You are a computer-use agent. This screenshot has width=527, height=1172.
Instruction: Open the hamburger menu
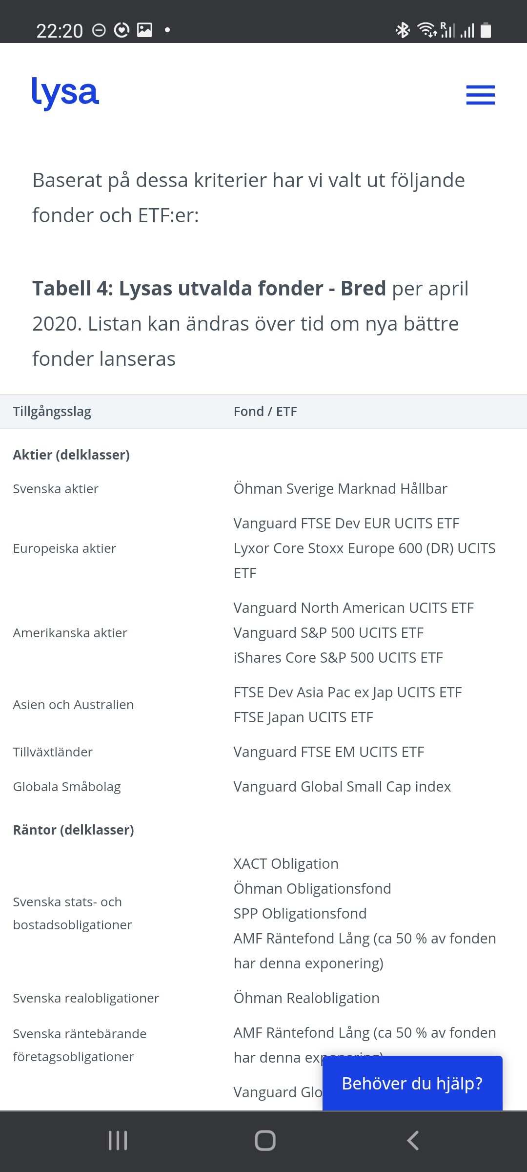coord(480,95)
